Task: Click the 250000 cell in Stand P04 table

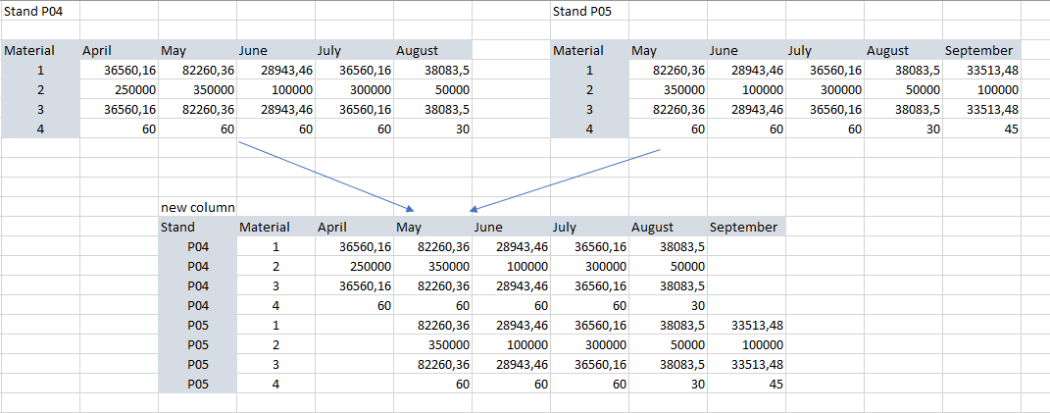Action: point(120,90)
